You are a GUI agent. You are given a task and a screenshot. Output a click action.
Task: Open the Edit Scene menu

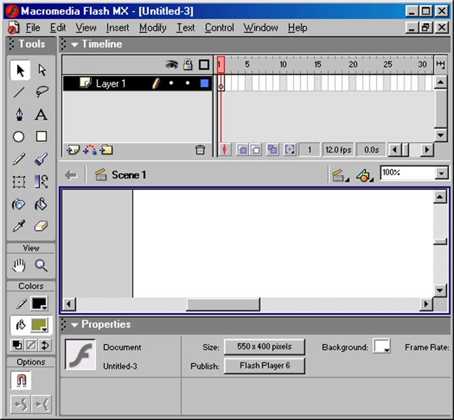pos(340,175)
